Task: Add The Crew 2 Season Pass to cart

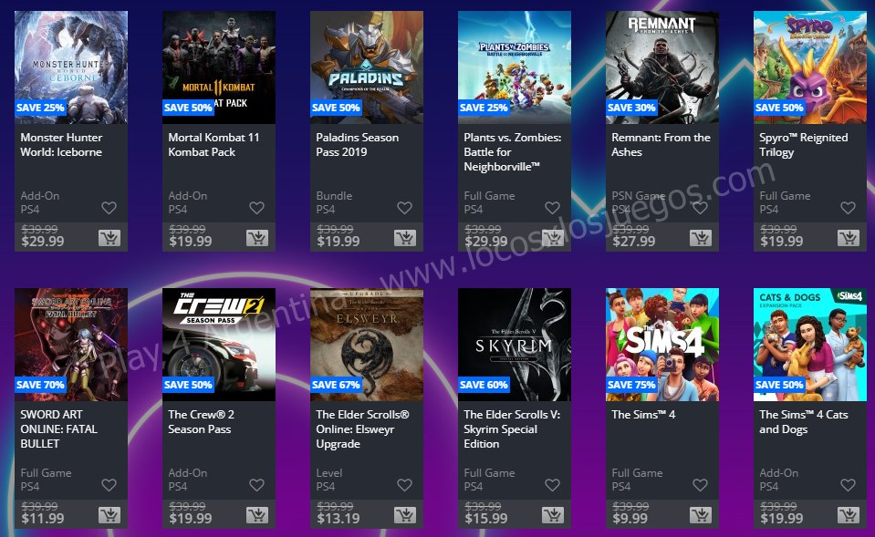Action: point(257,515)
